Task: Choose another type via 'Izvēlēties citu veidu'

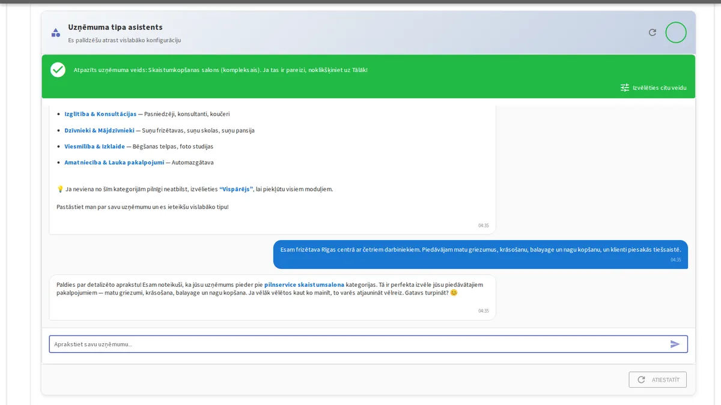Action: [654, 88]
